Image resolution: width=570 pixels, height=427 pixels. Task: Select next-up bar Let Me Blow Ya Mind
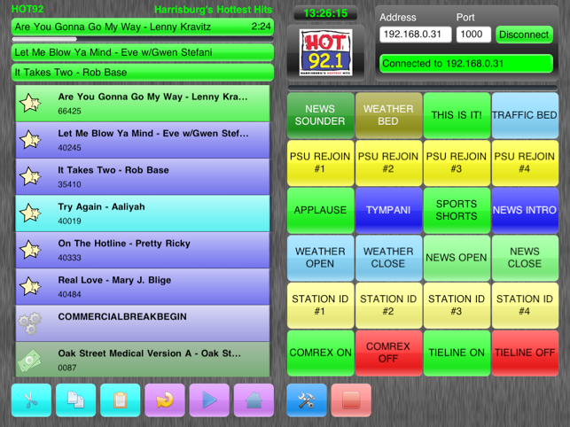point(143,52)
